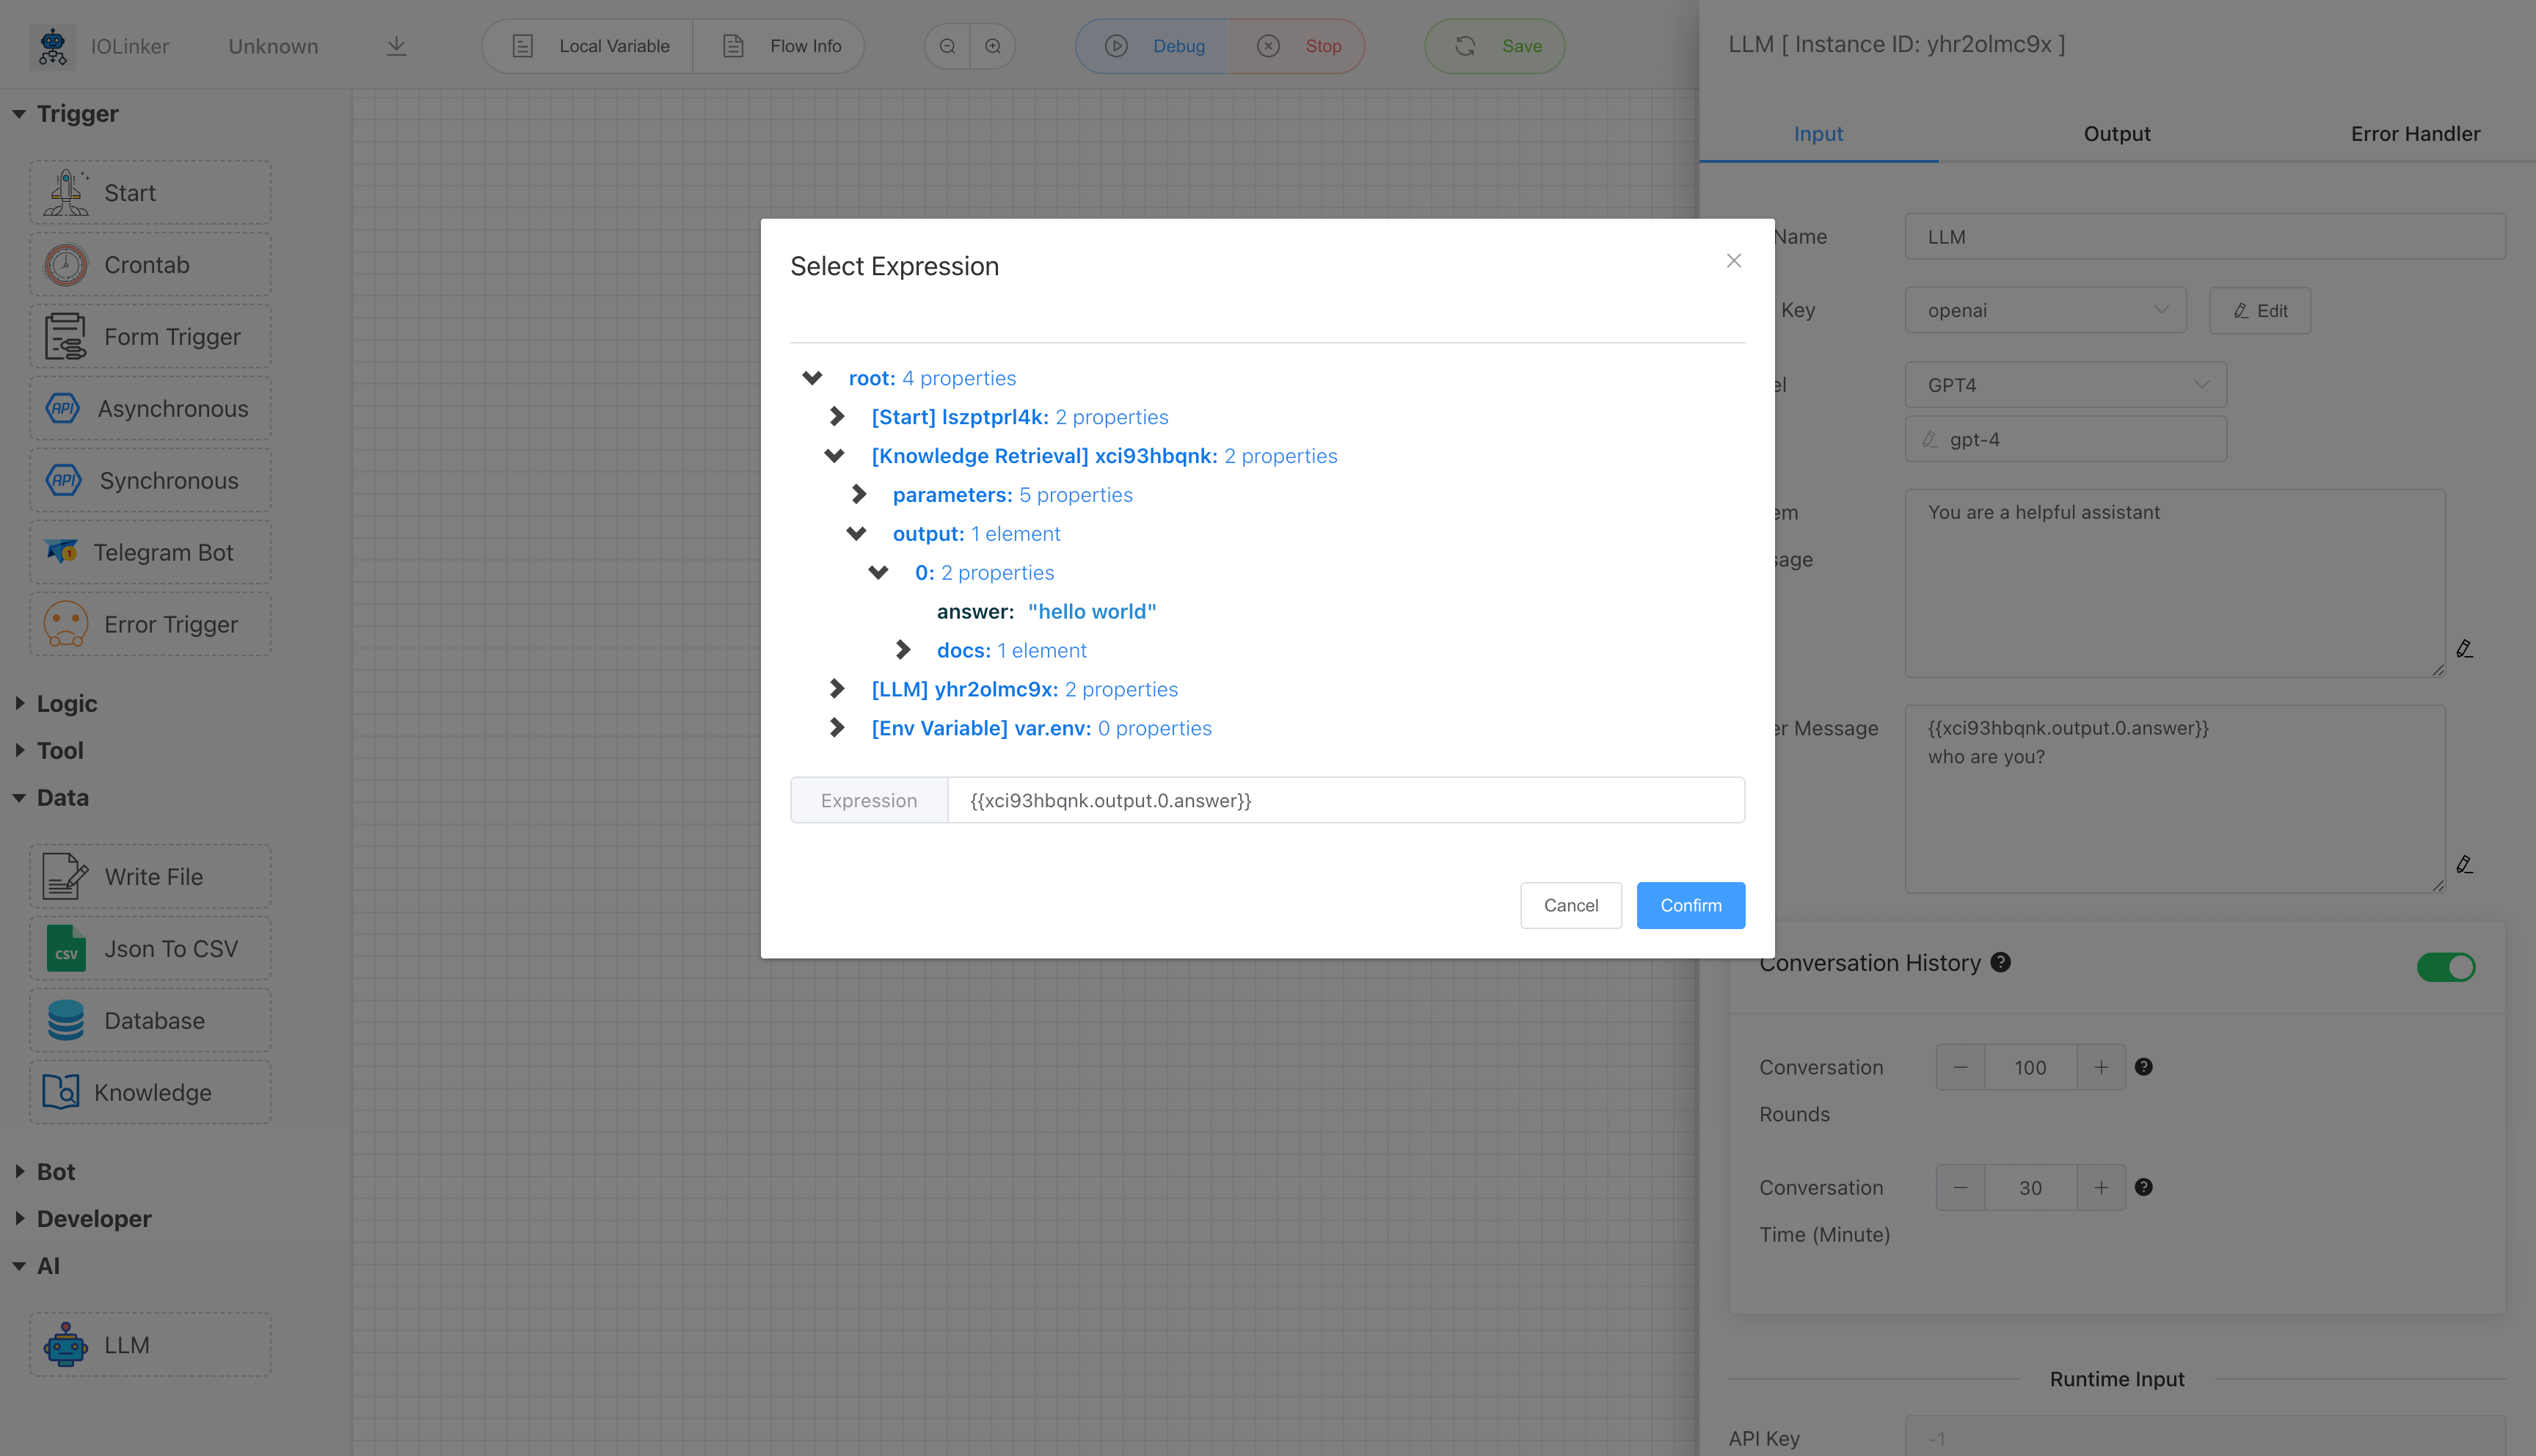Viewport: 2536px width, 1456px height.
Task: Pick the Telegram Bot node icon
Action: click(x=62, y=552)
